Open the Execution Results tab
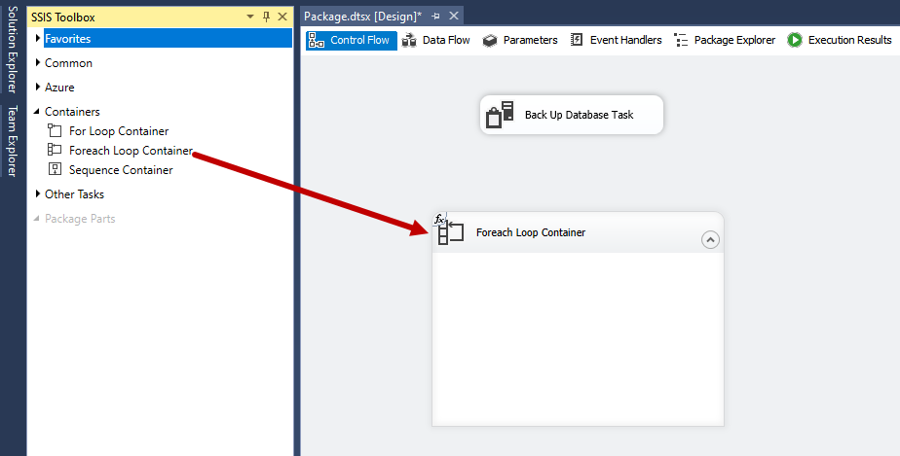The image size is (900, 456). pos(840,40)
